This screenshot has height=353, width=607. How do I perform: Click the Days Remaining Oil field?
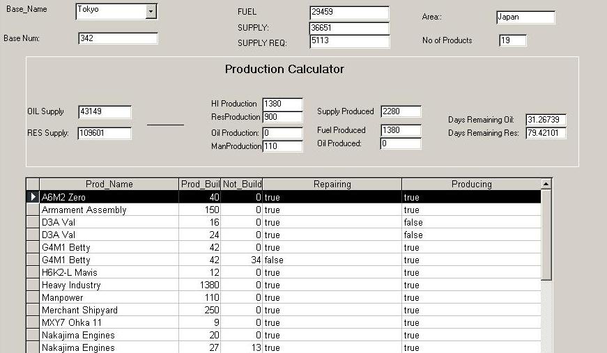(546, 120)
